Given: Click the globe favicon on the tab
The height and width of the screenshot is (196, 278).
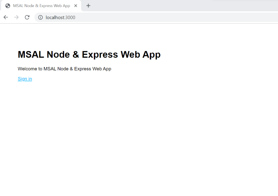Looking at the screenshot, I should click(8, 6).
